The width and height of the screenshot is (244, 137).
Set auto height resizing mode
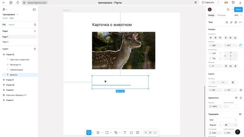223,82
